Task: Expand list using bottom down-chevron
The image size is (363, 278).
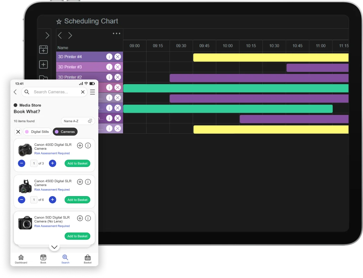Action: (54, 247)
